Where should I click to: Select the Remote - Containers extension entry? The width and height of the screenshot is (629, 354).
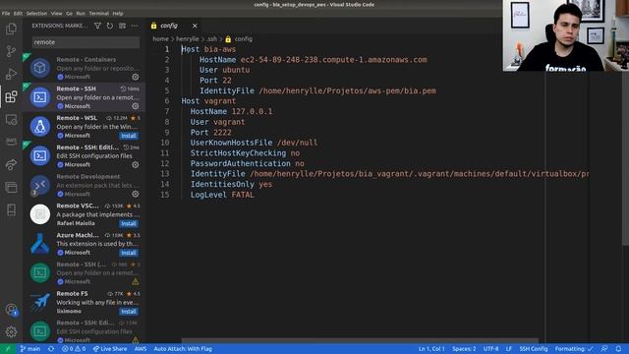[x=84, y=68]
